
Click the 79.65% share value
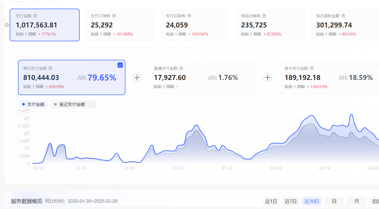point(102,78)
